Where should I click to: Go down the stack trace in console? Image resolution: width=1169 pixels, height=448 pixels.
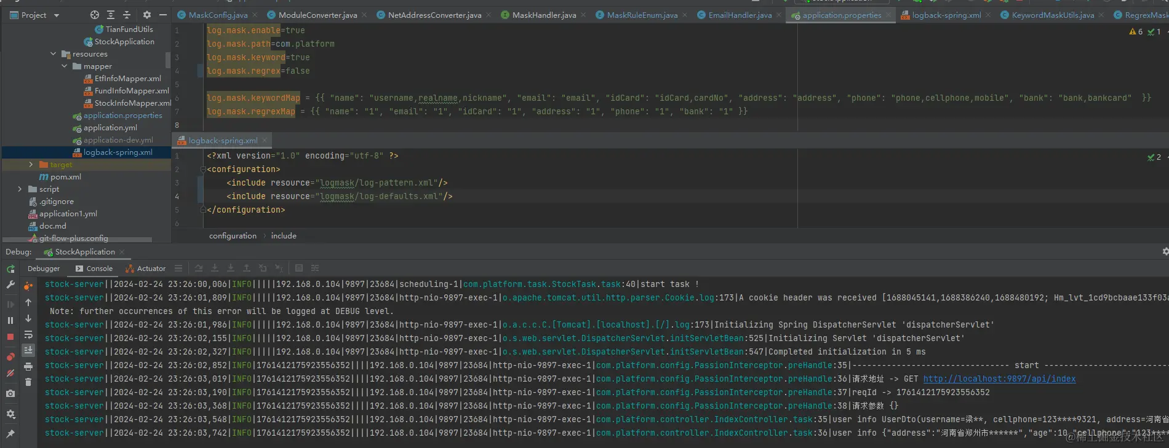click(x=28, y=318)
